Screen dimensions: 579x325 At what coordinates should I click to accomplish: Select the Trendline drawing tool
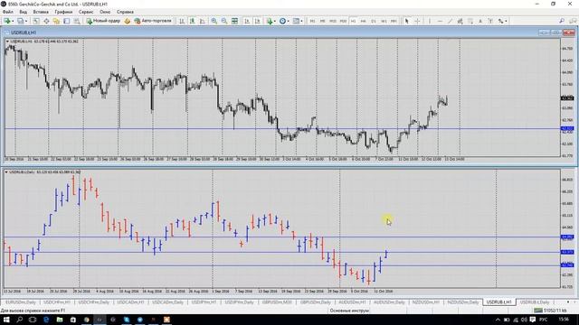tap(450, 21)
